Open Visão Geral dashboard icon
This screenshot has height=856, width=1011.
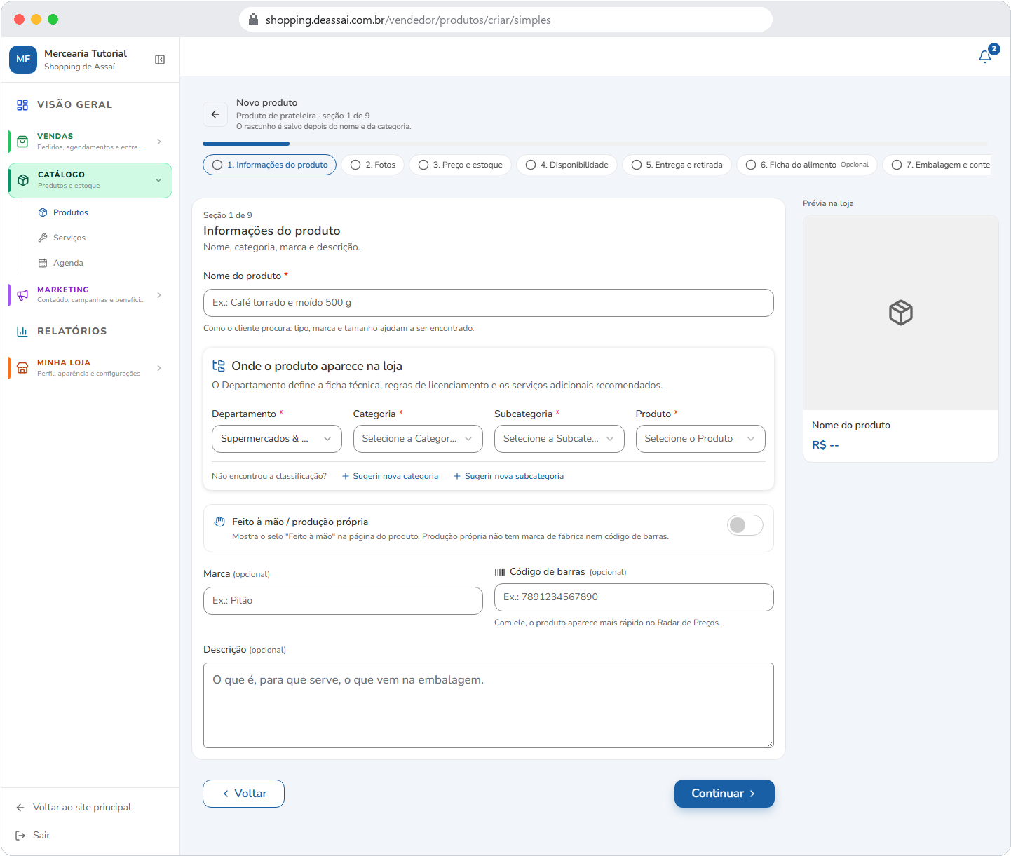coord(22,104)
